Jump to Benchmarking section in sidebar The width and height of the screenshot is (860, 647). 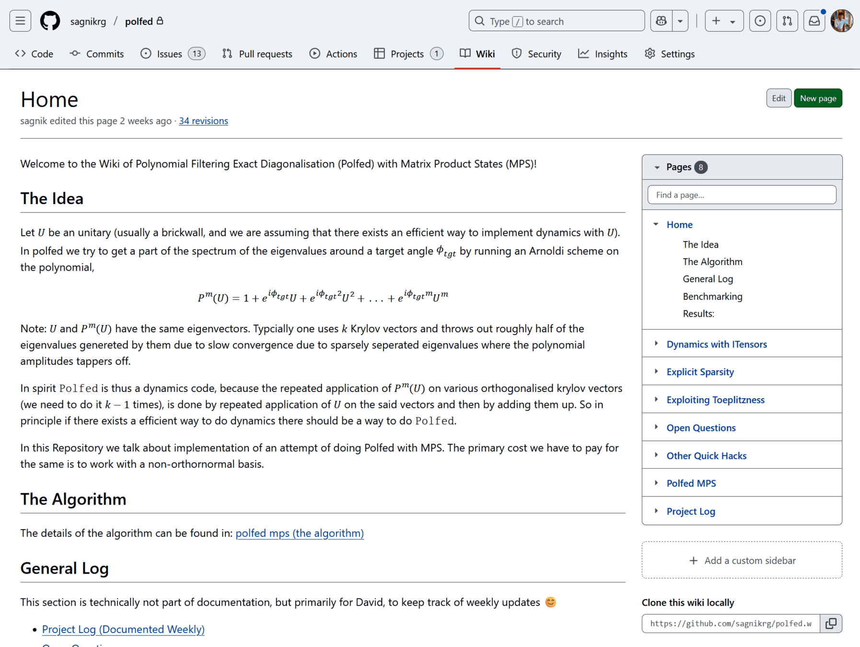click(712, 297)
